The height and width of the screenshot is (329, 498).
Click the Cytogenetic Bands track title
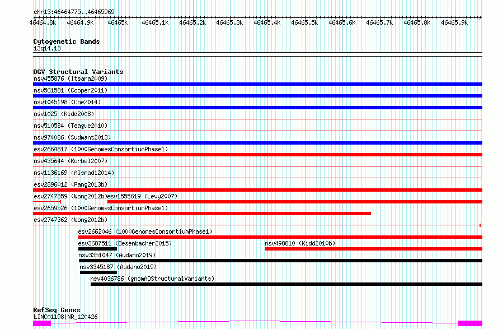67,41
